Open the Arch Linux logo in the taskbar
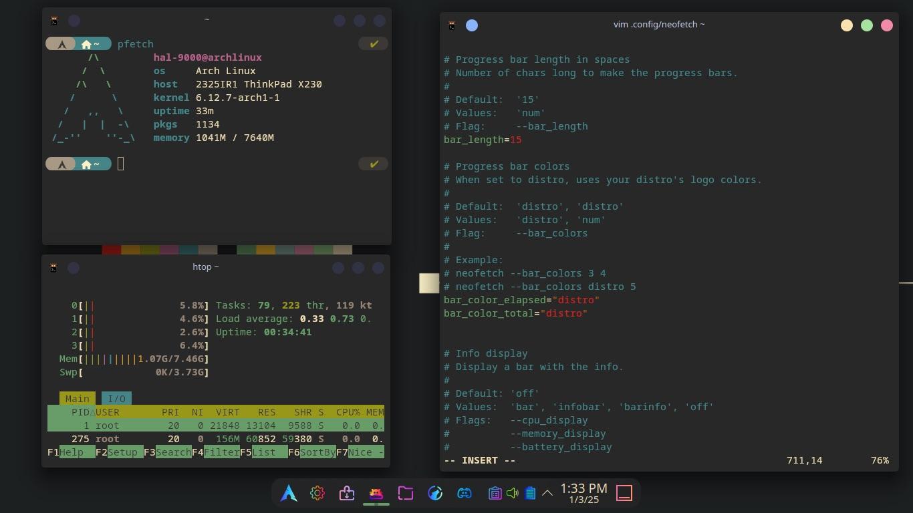 [287, 493]
